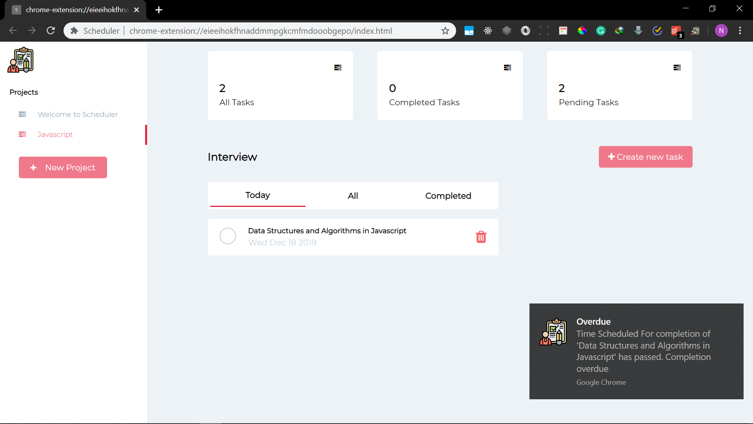Mark Data Structures task as complete
The width and height of the screenshot is (753, 424).
(228, 236)
